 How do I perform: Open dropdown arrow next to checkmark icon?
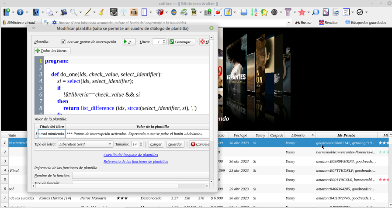[x=366, y=12]
